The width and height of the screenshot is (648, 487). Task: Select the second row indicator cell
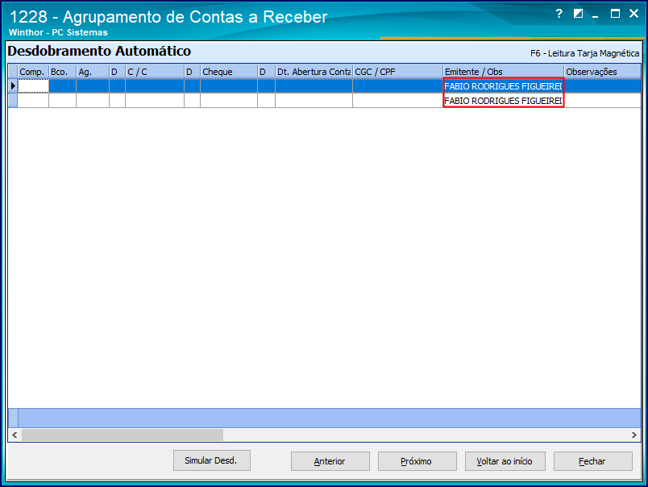13,101
